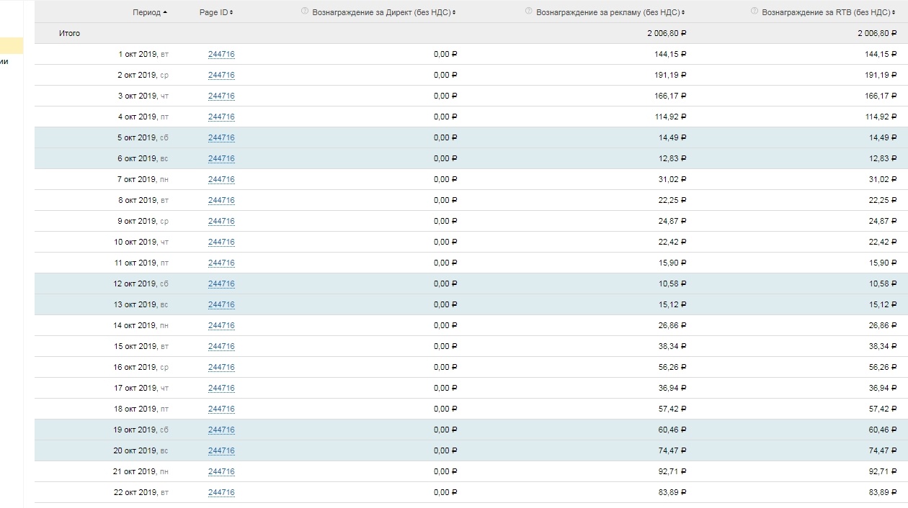This screenshot has height=508, width=908.
Task: Select ad reward 10,58 ₽ for 12 окт
Action: point(672,284)
